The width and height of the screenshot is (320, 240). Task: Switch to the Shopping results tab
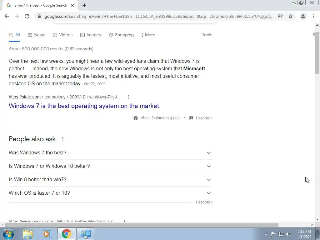121,35
